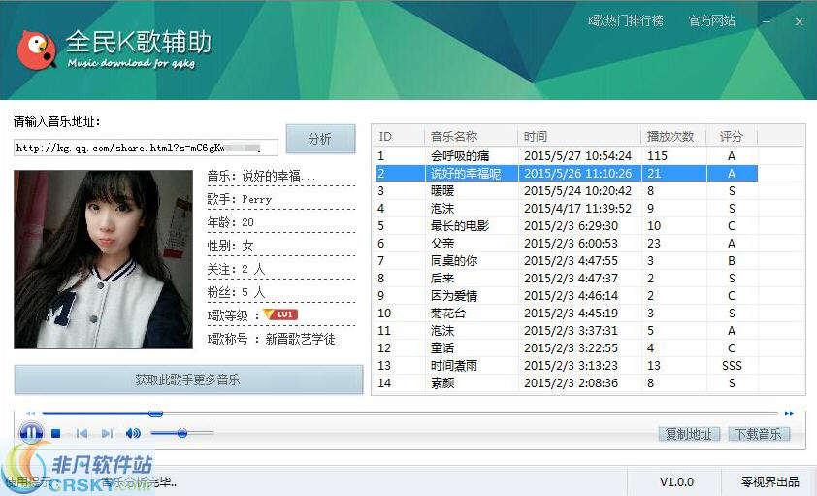
Task: Click the ID column header
Action: (400, 137)
